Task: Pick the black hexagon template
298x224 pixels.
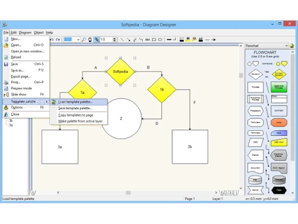Action: pyautogui.click(x=279, y=190)
